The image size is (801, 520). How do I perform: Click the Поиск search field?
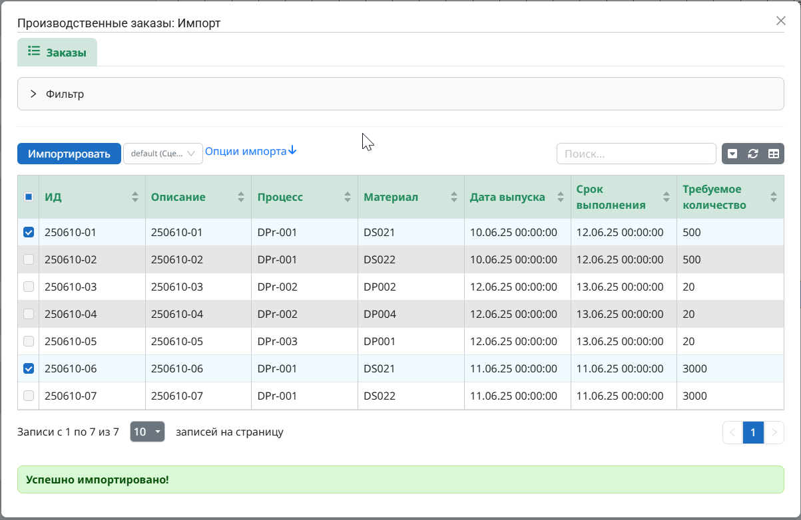pos(636,154)
